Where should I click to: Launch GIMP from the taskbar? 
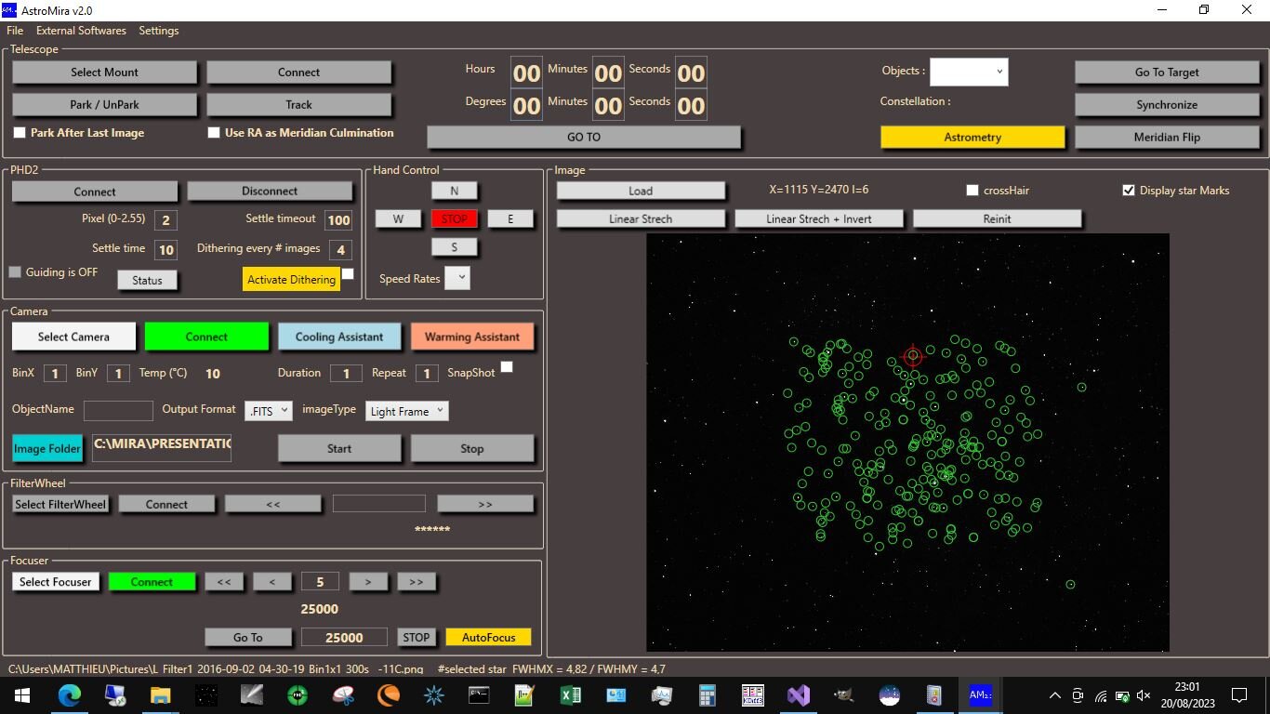844,694
